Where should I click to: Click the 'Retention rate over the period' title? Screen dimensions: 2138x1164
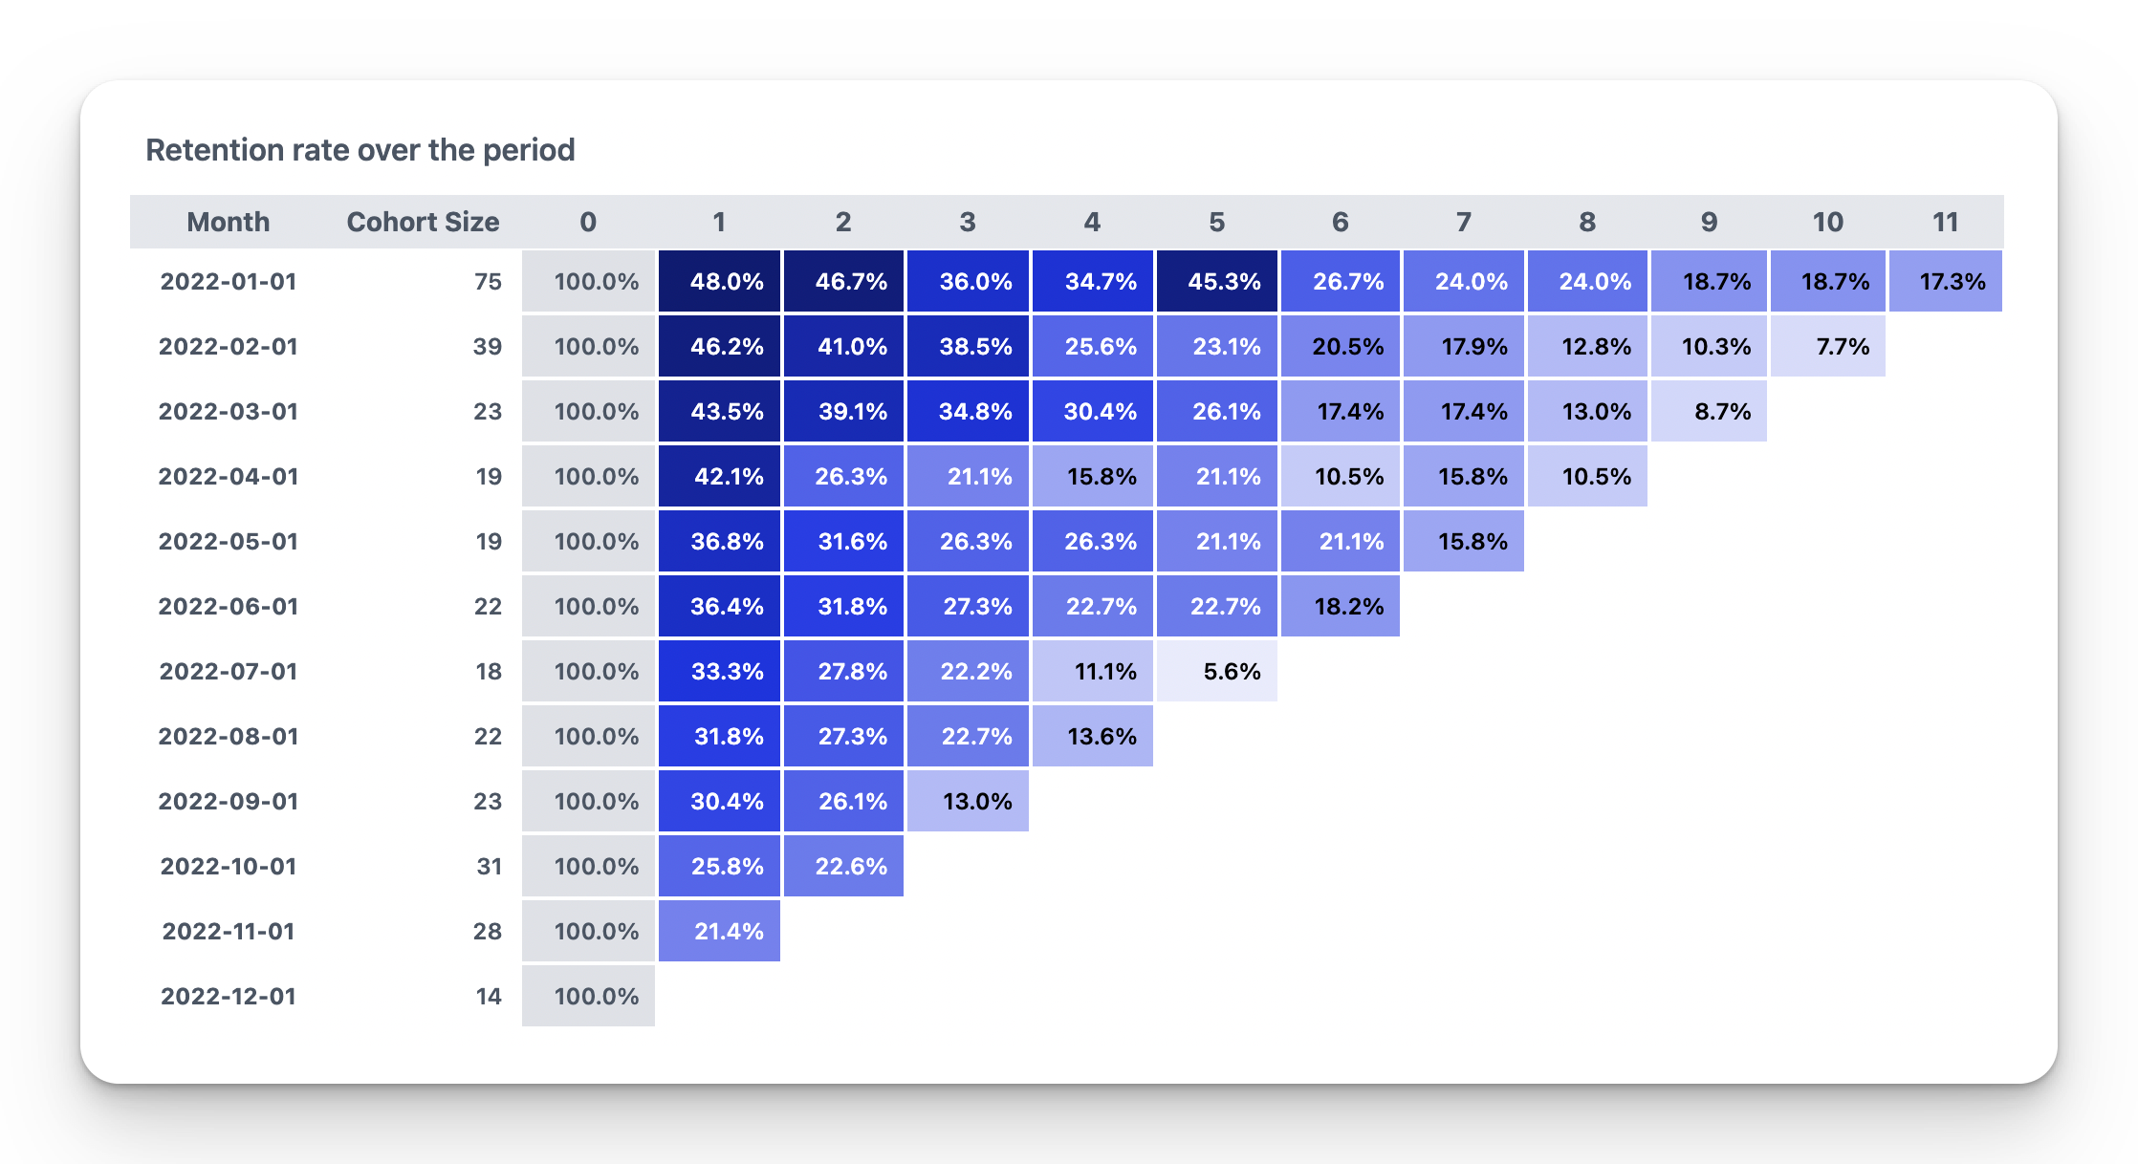(x=360, y=150)
